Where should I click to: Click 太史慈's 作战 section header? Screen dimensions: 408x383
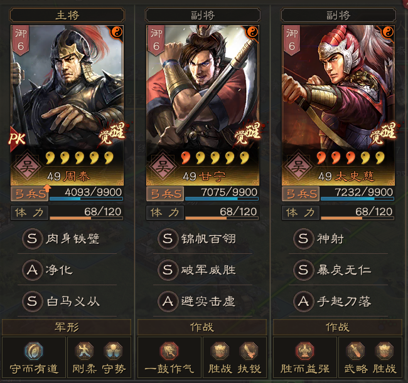point(338,327)
